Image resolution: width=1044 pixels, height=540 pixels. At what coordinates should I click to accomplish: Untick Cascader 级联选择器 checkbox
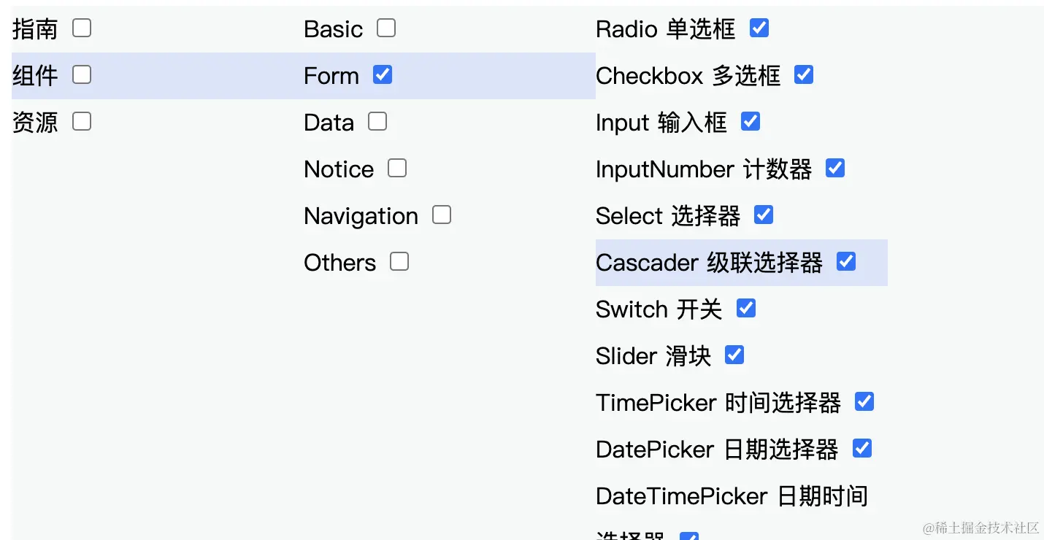point(846,261)
